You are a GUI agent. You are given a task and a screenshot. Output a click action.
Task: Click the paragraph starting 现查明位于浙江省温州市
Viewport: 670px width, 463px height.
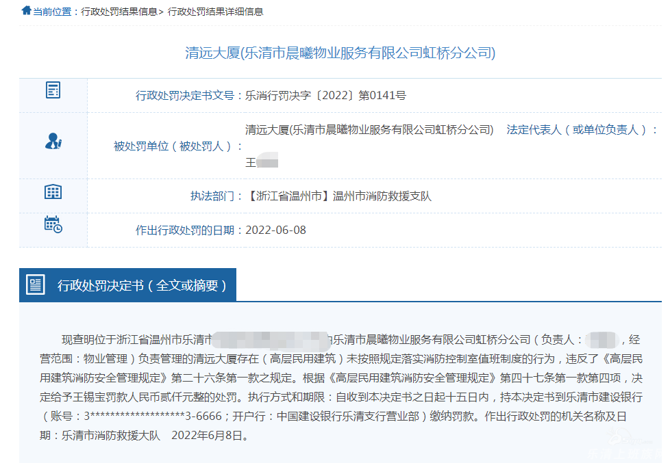click(341, 388)
